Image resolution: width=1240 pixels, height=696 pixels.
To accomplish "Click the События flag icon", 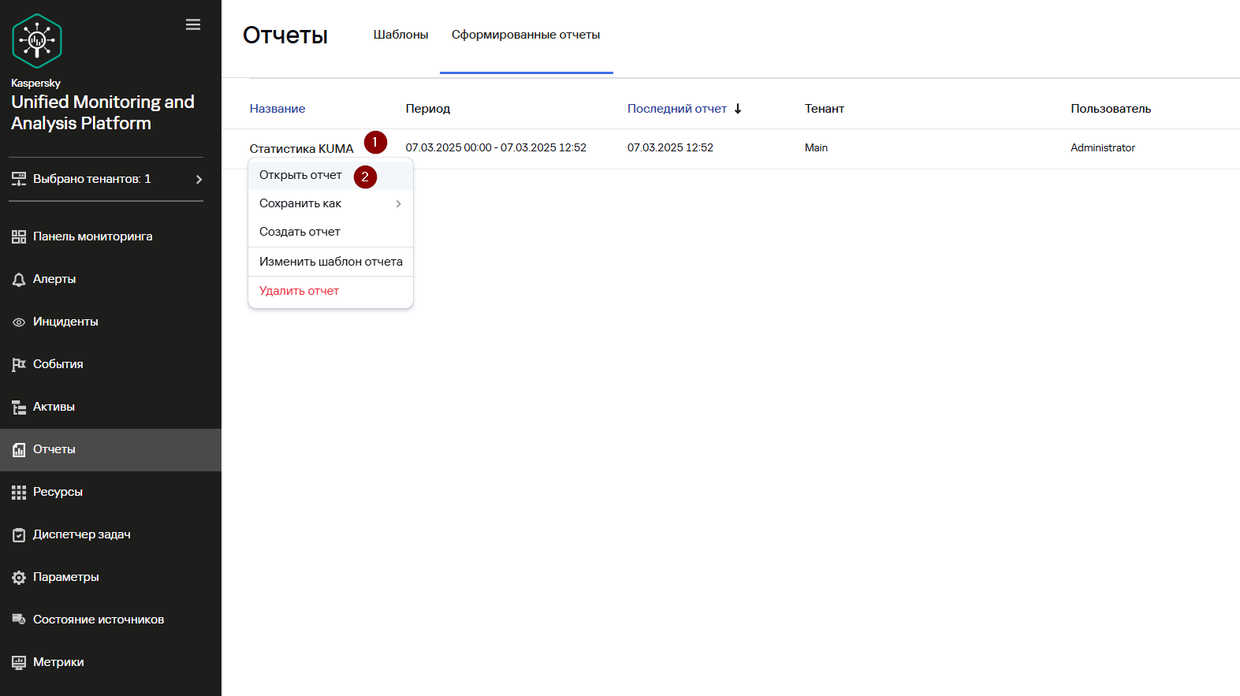I will click(x=19, y=364).
